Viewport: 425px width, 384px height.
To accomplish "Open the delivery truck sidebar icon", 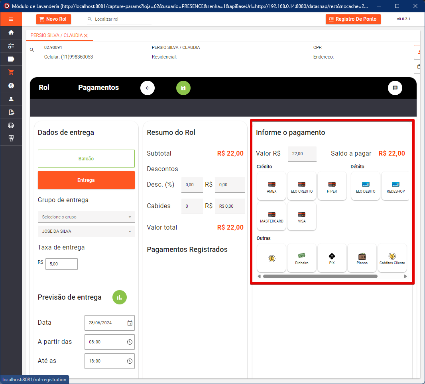I will point(11,125).
